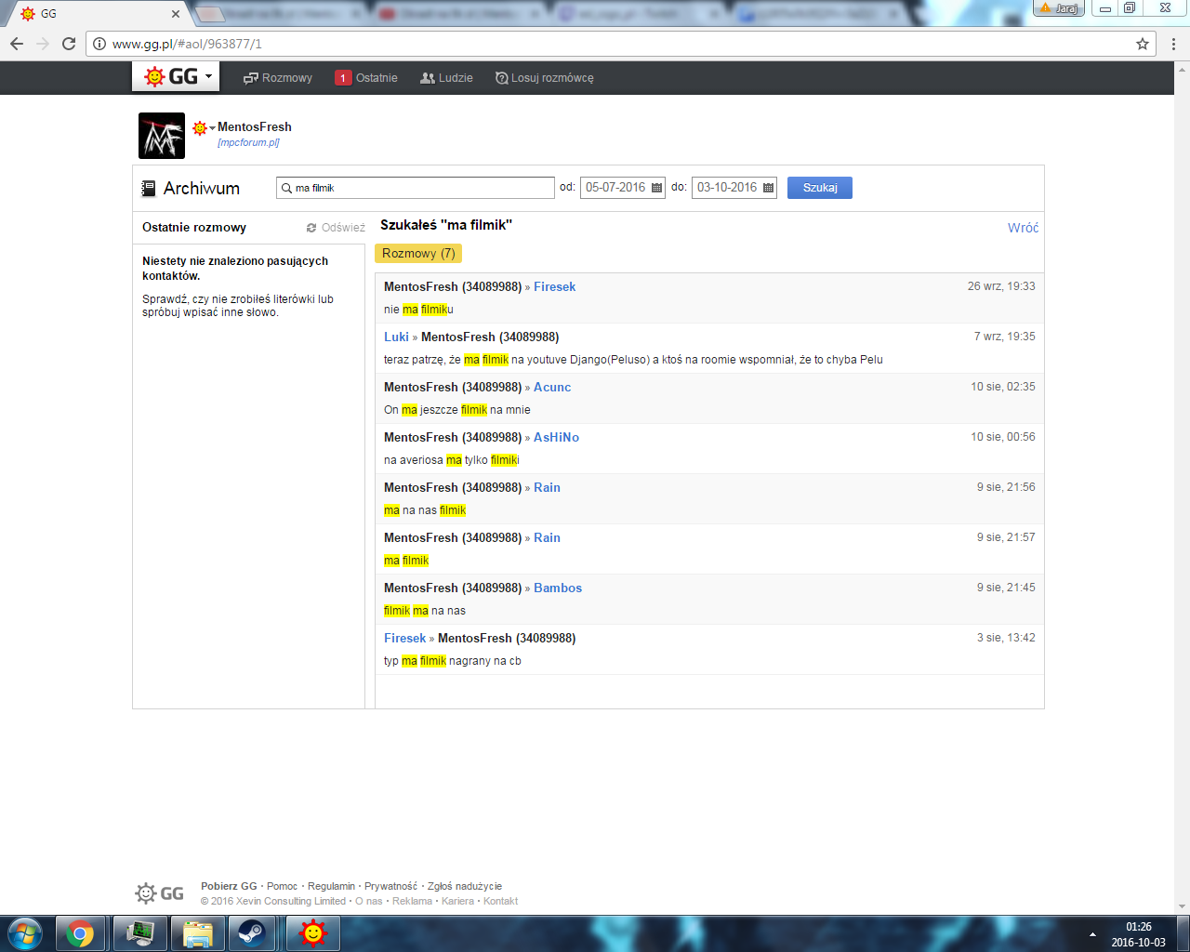1190x952 pixels.
Task: Click message 'On ma jeszcze filmik na mnie'
Action: (457, 410)
